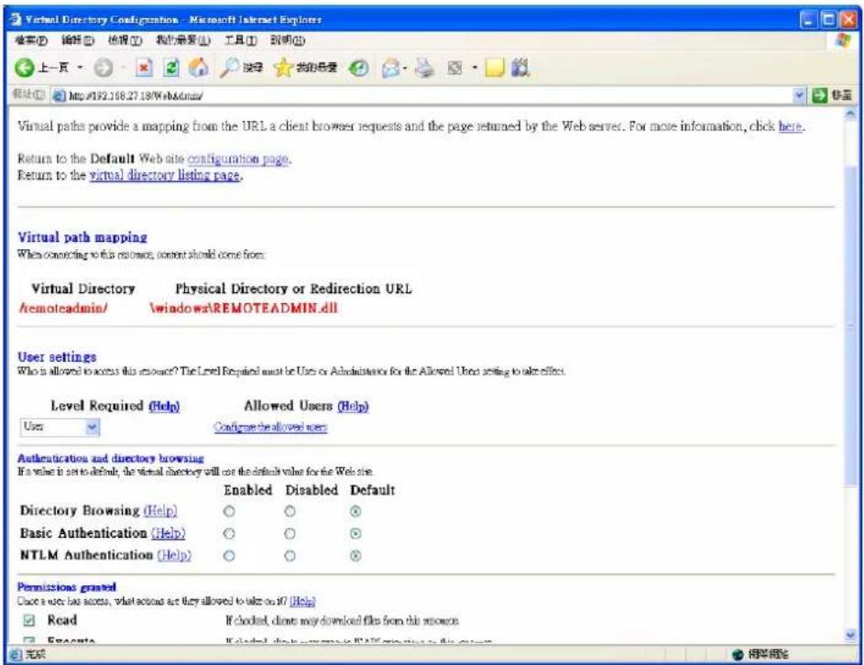Open the View menu (third menu)
Screen dimensions: 864x665
point(126,40)
